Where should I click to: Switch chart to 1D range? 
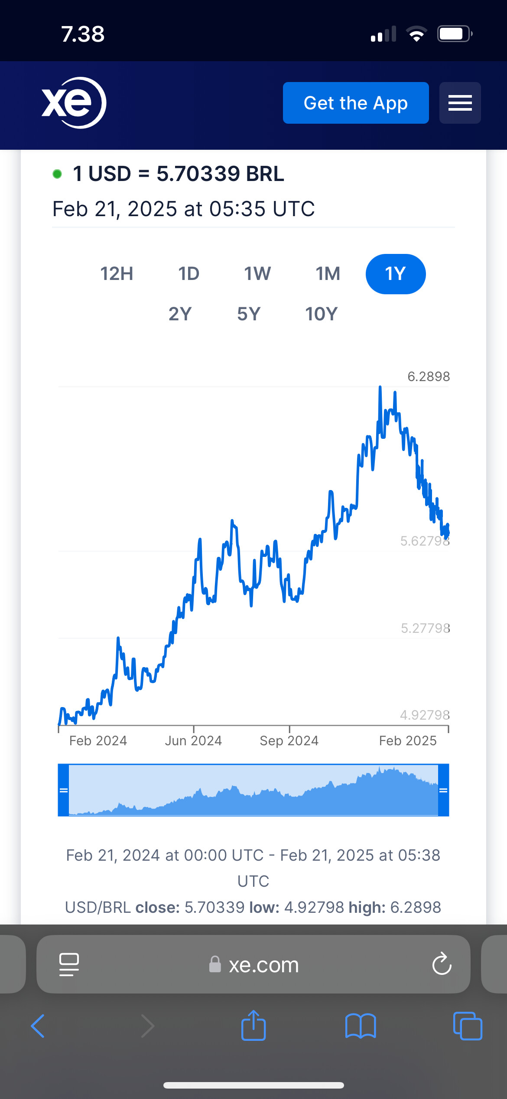(189, 274)
